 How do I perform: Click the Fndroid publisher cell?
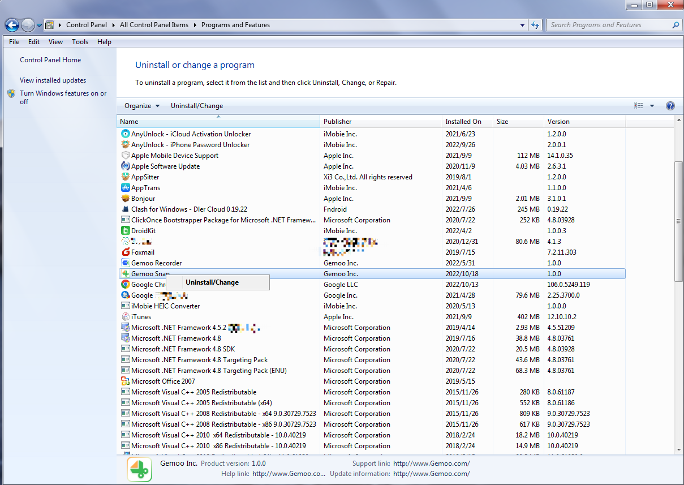pos(335,209)
